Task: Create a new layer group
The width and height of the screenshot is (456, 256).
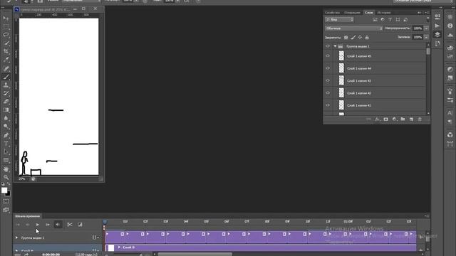Action: click(x=403, y=119)
